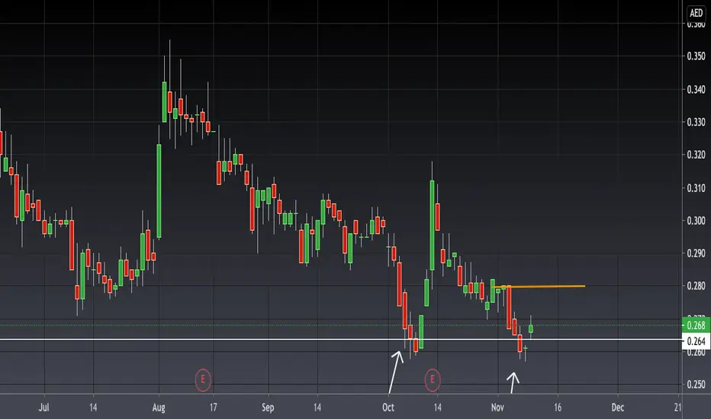
Task: Click the 0.330 price axis label
Action: point(696,123)
